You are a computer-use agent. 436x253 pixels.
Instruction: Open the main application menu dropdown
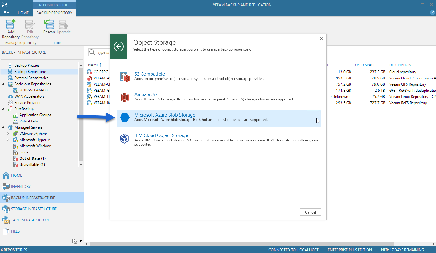(6, 13)
